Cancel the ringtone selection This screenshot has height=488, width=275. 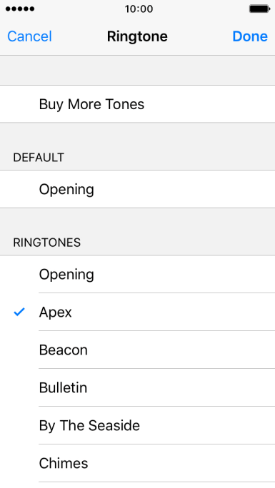tap(29, 36)
